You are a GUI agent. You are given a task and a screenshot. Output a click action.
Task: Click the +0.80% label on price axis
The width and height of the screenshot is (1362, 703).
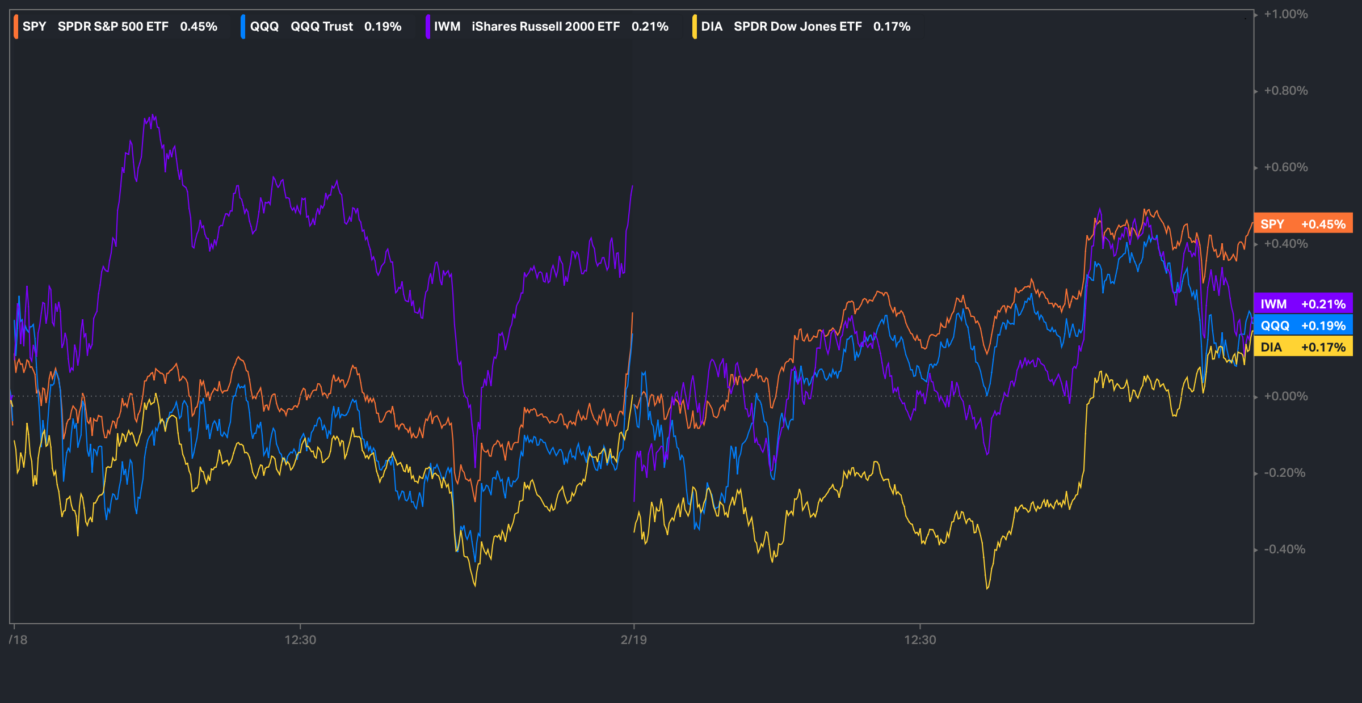[1286, 91]
